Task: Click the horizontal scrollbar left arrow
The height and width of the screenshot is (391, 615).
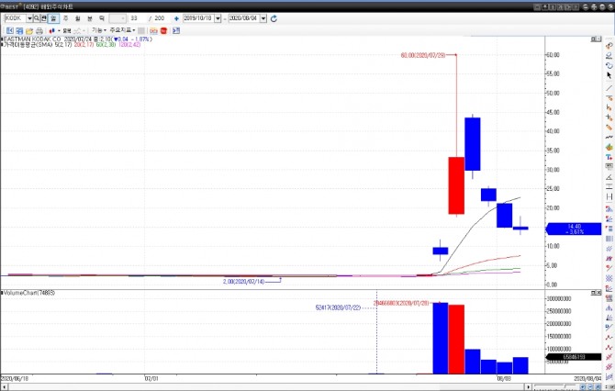Action: pyautogui.click(x=4, y=387)
